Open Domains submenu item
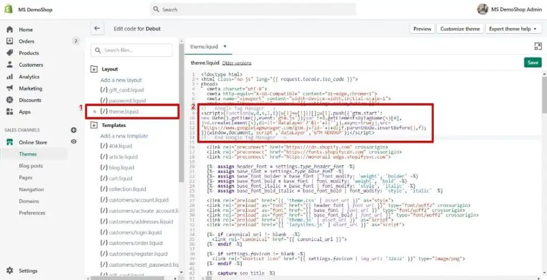Image resolution: width=547 pixels, height=280 pixels. pos(29,201)
